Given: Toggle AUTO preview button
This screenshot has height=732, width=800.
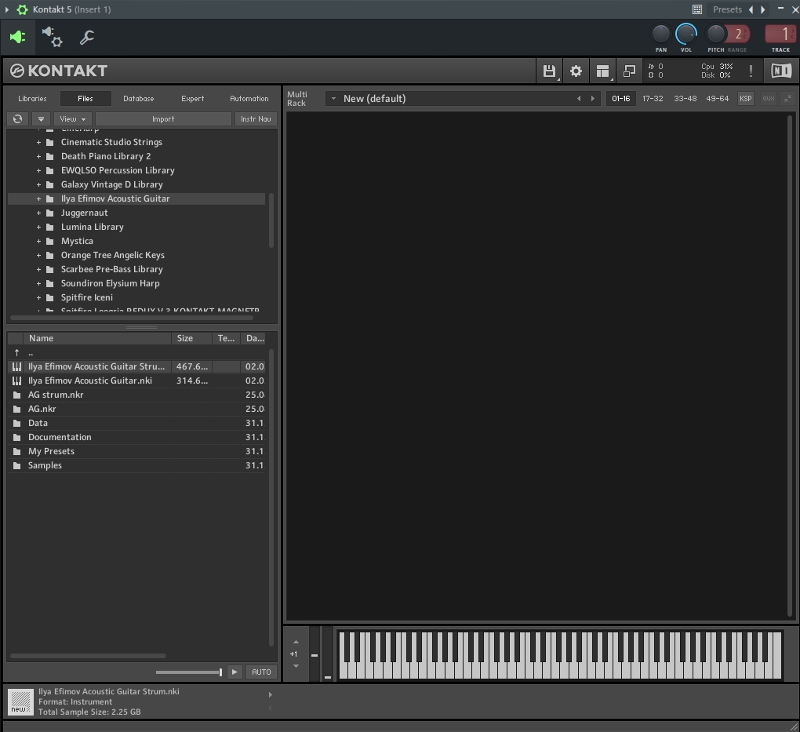Looking at the screenshot, I should (x=261, y=672).
